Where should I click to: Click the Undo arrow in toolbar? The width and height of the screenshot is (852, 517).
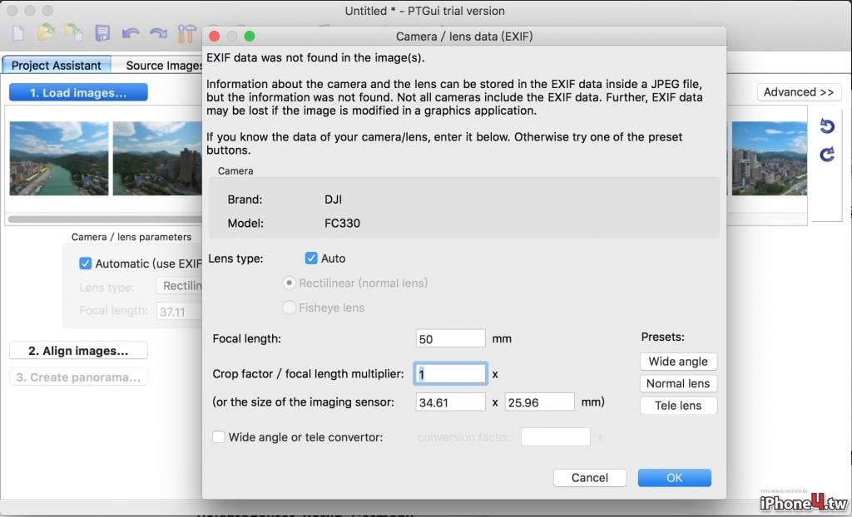coord(131,34)
